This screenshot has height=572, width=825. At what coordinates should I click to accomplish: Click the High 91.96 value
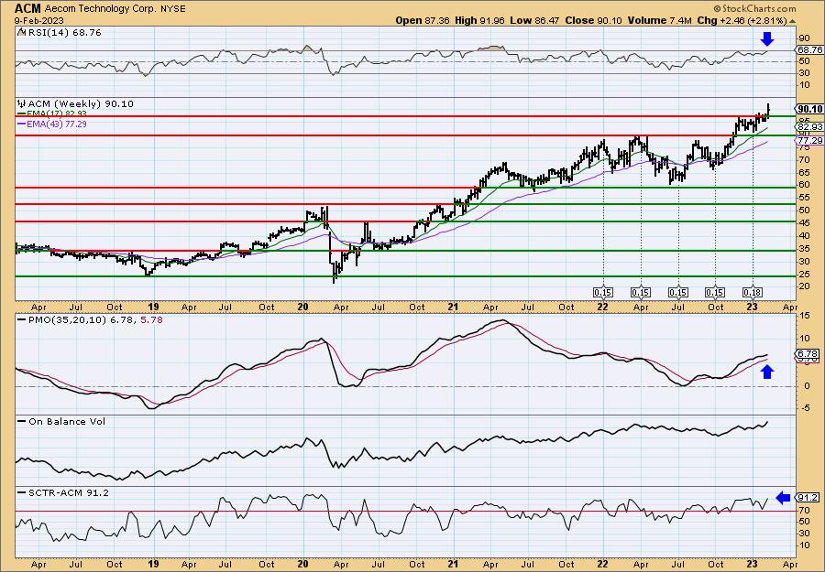tap(479, 20)
